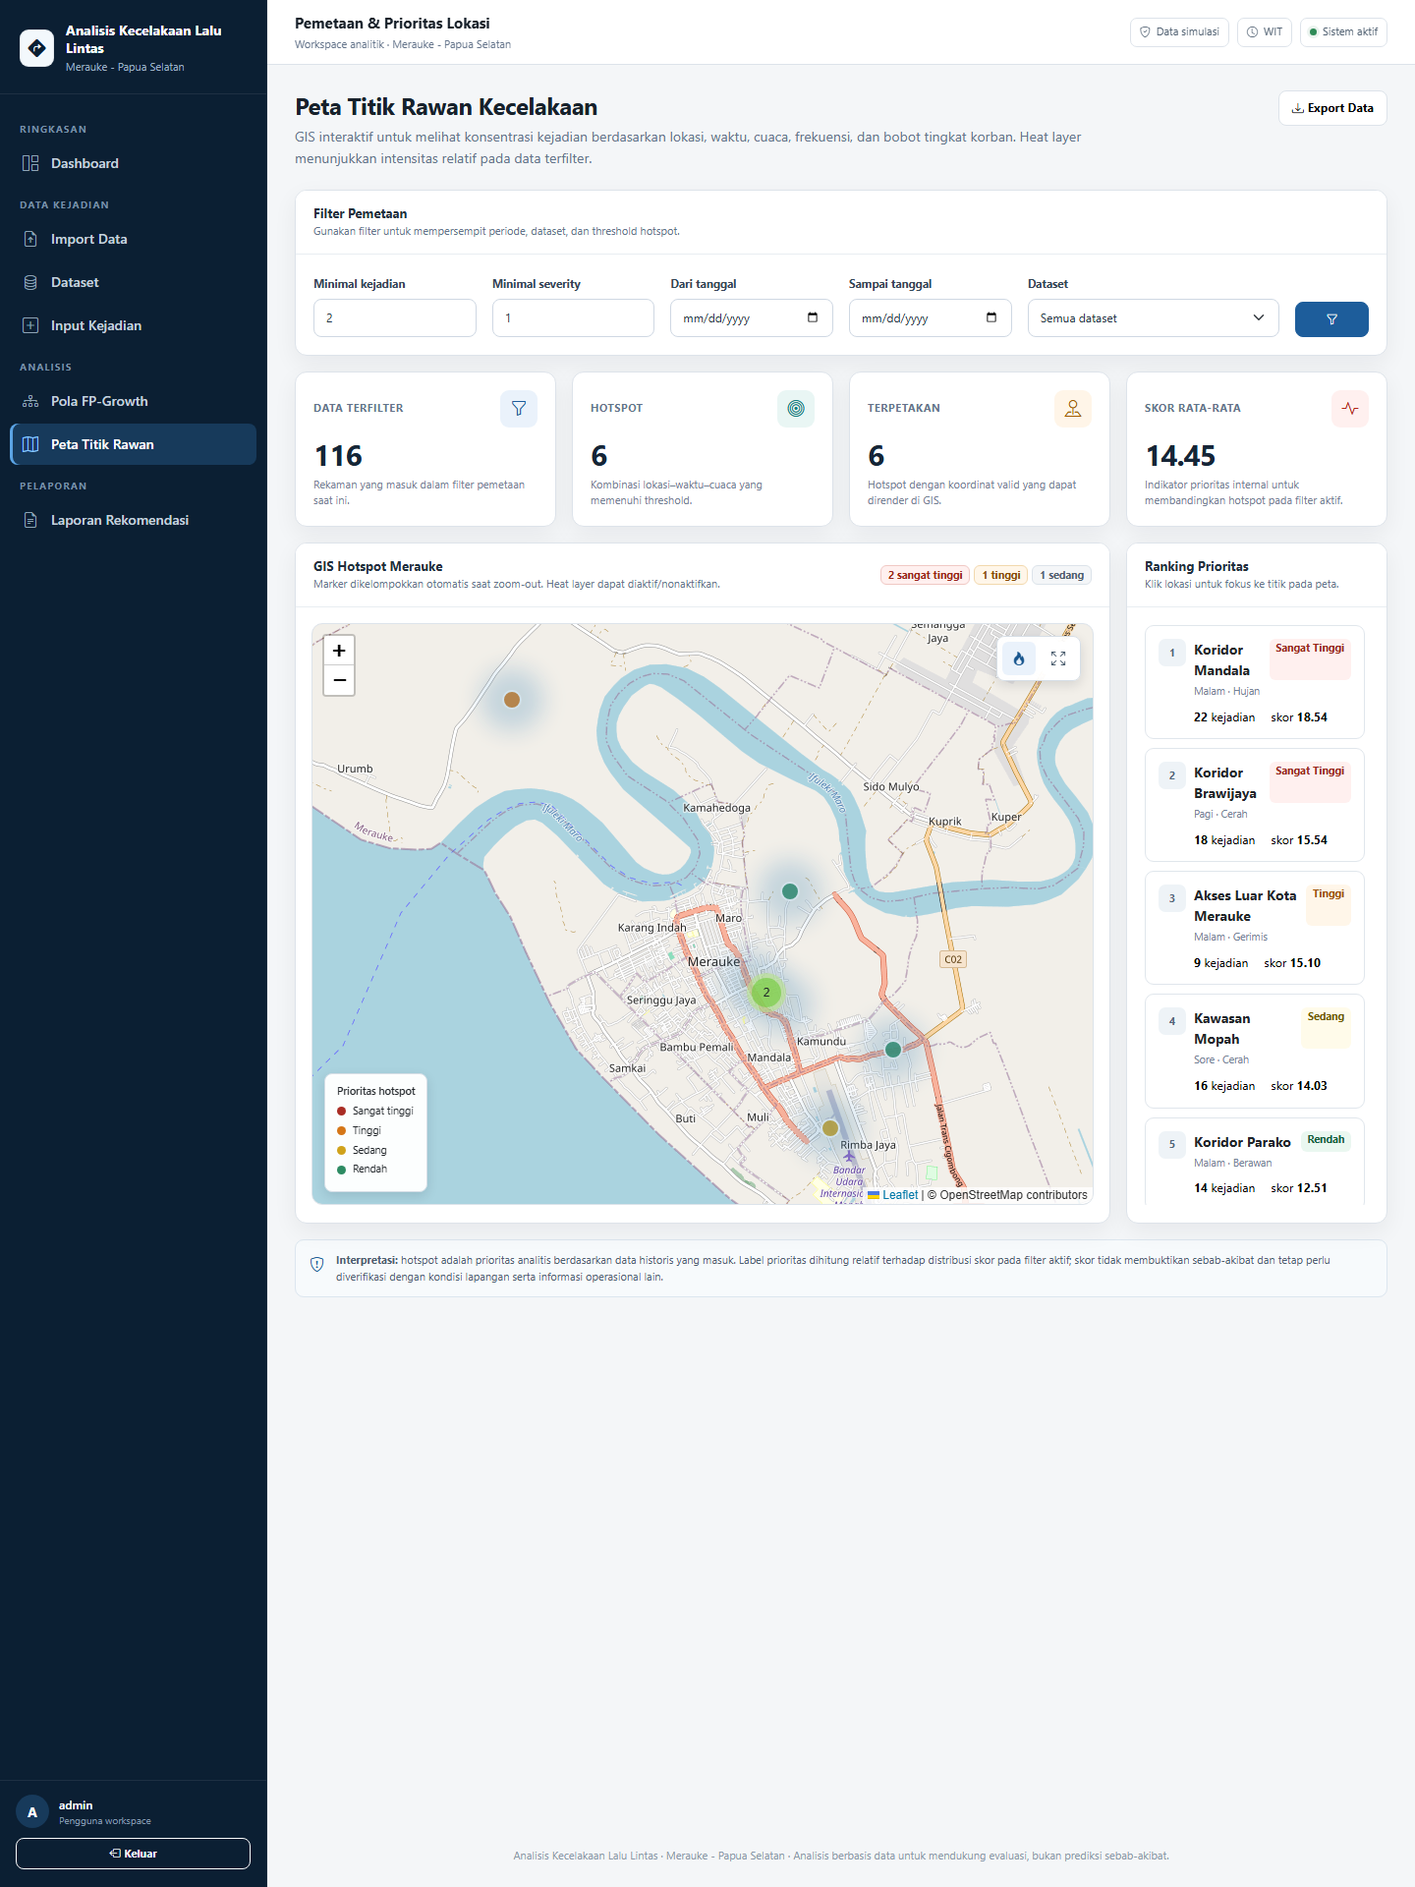Open Input Kejadian page
This screenshot has height=1887, width=1415.
pyautogui.click(x=133, y=325)
